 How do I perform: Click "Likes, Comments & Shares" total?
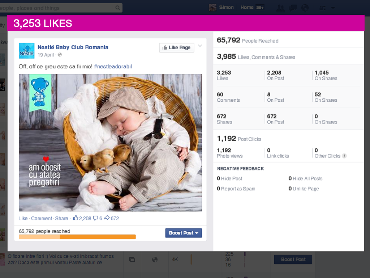(x=256, y=57)
